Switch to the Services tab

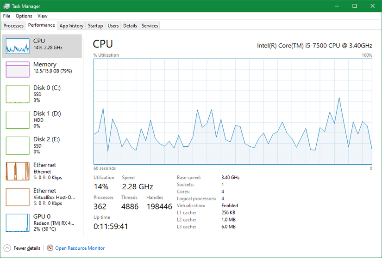pos(150,26)
